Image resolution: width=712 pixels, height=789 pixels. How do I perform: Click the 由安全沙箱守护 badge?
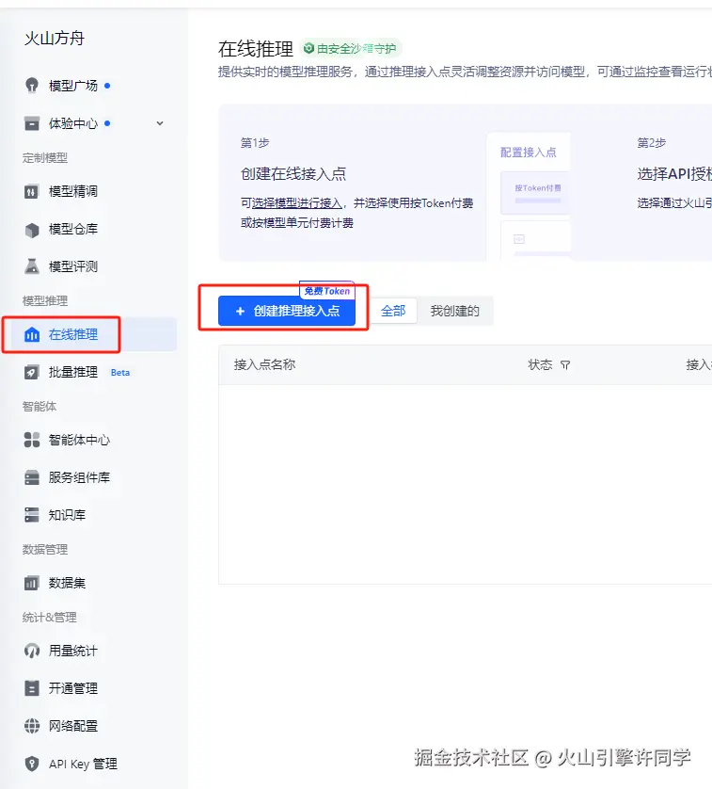pos(351,48)
